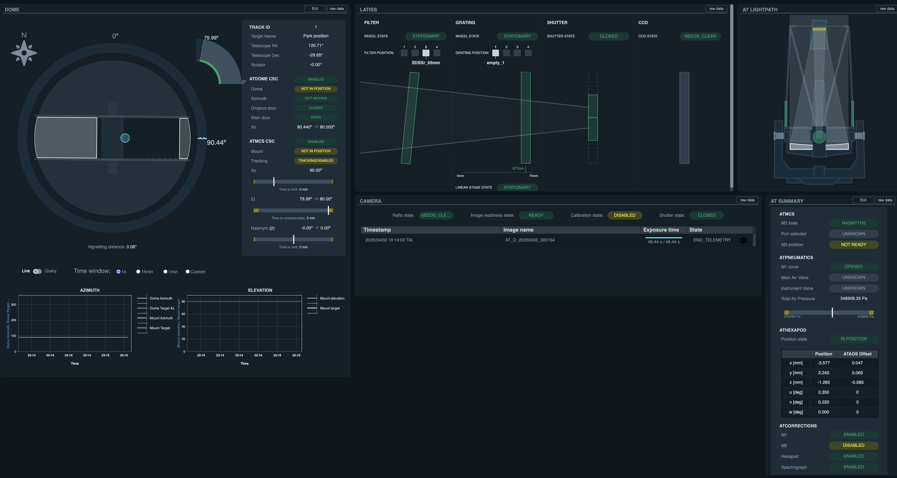897x478 pixels.
Task: Open raw data for the Camera panel
Action: (x=747, y=200)
